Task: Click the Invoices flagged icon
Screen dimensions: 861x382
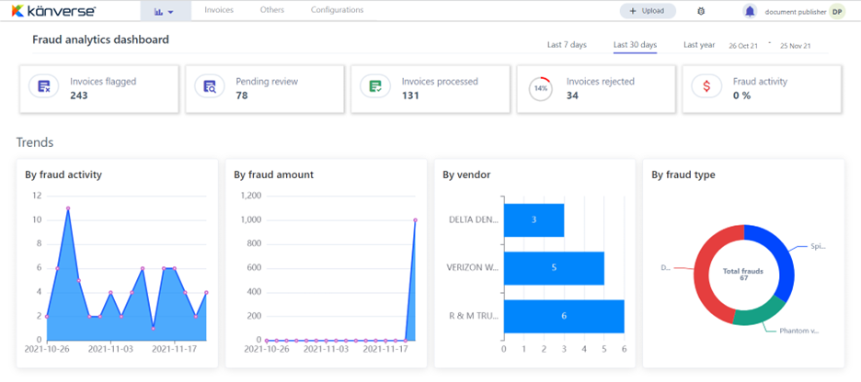Action: 44,86
